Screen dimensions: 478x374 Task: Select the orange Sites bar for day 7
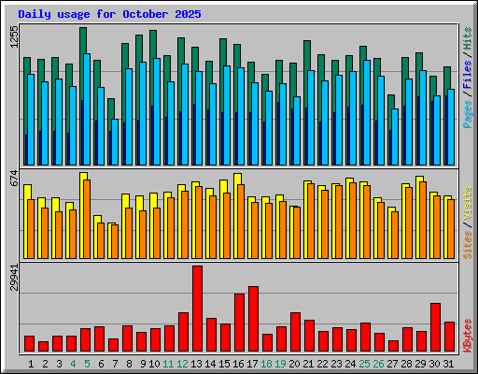coord(115,241)
